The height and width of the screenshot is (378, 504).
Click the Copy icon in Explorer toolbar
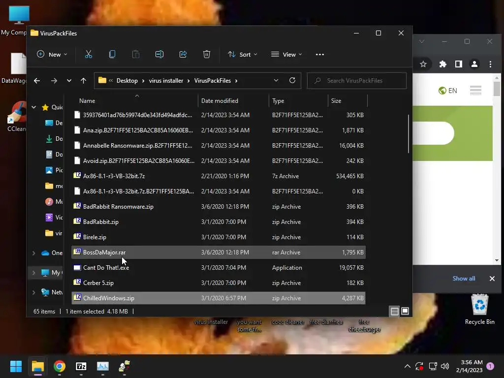click(x=112, y=54)
